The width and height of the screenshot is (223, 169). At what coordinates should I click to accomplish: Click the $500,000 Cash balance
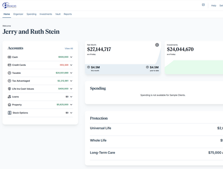coord(63,57)
